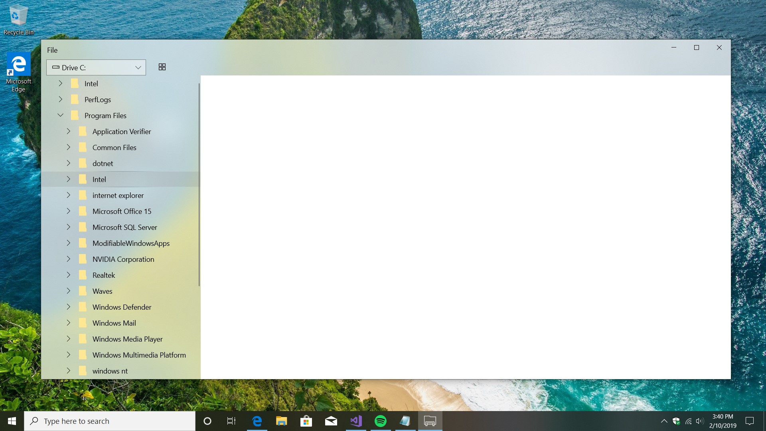Open Microsoft Store from the taskbar
This screenshot has width=766, height=431.
306,421
